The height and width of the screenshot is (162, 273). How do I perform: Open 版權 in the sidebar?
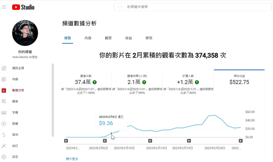tap(15, 124)
